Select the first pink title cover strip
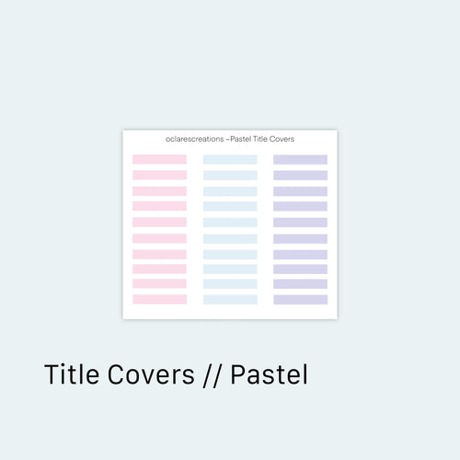This screenshot has height=460, width=460. point(159,159)
